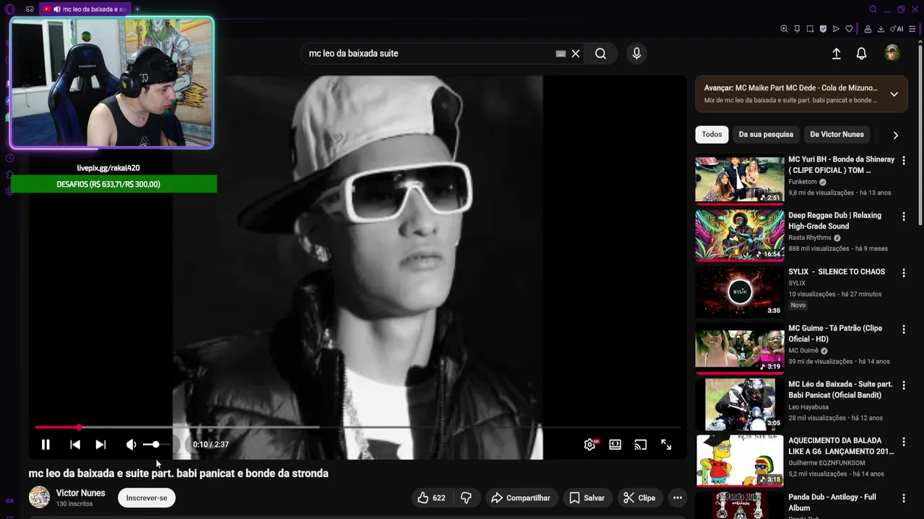
Task: Open the ad blocker shield icon
Action: click(x=823, y=30)
